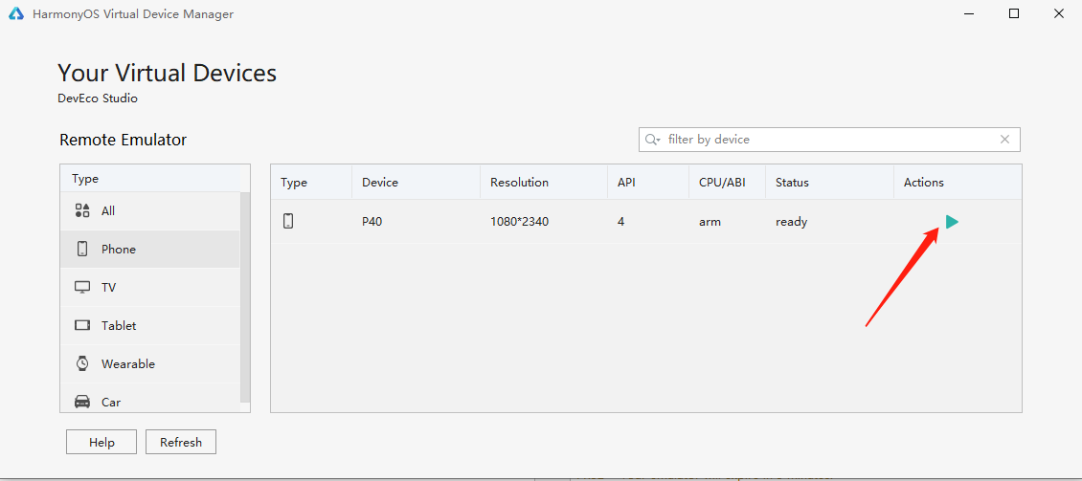Refresh the virtual device list
Screen dimensions: 1082x481
point(181,443)
